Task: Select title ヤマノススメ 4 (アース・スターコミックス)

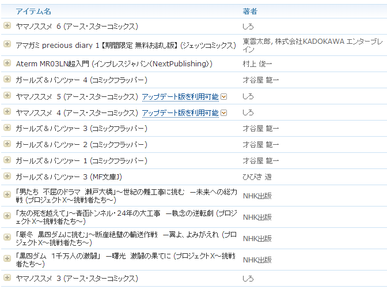Action: coord(77,113)
